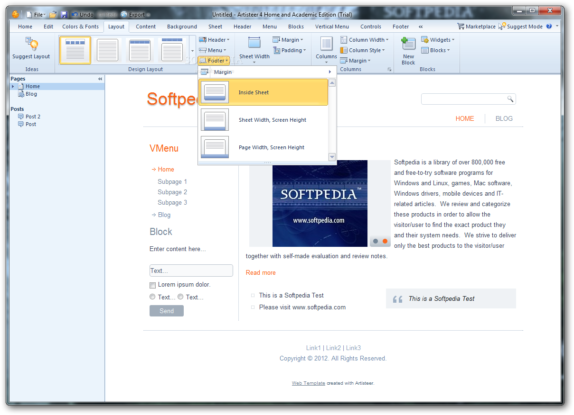Open the Columns group dialog launcher
574x415 pixels.
tap(390, 70)
